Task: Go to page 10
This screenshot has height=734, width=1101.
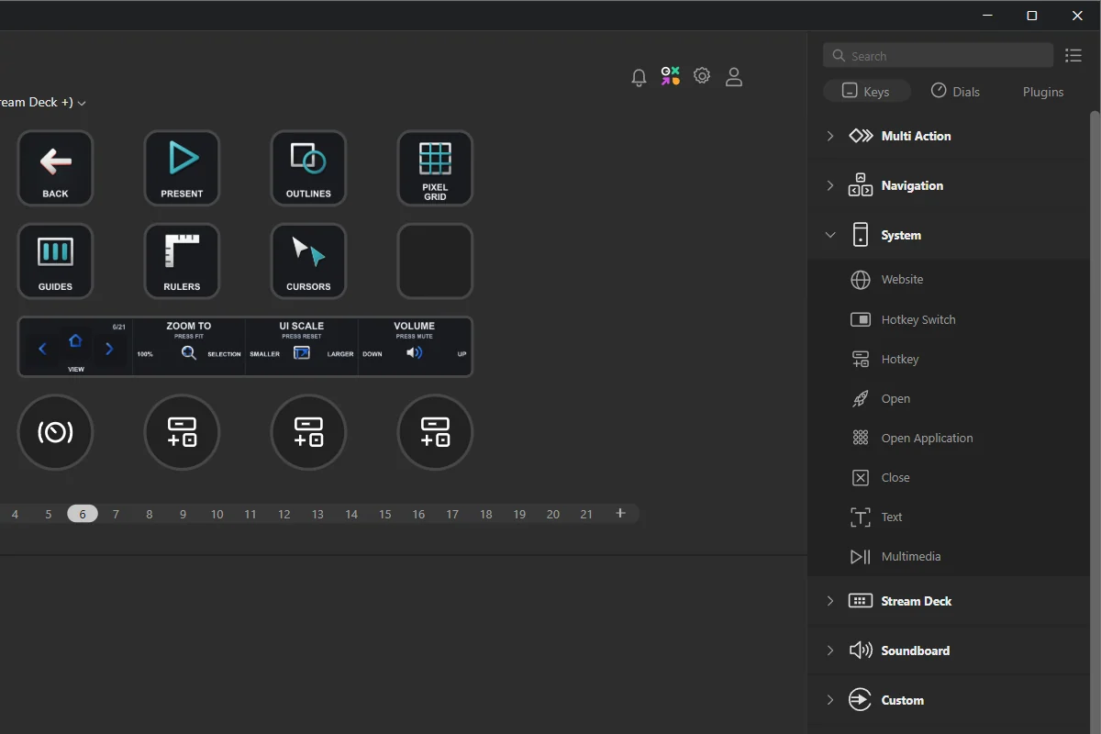Action: click(217, 514)
